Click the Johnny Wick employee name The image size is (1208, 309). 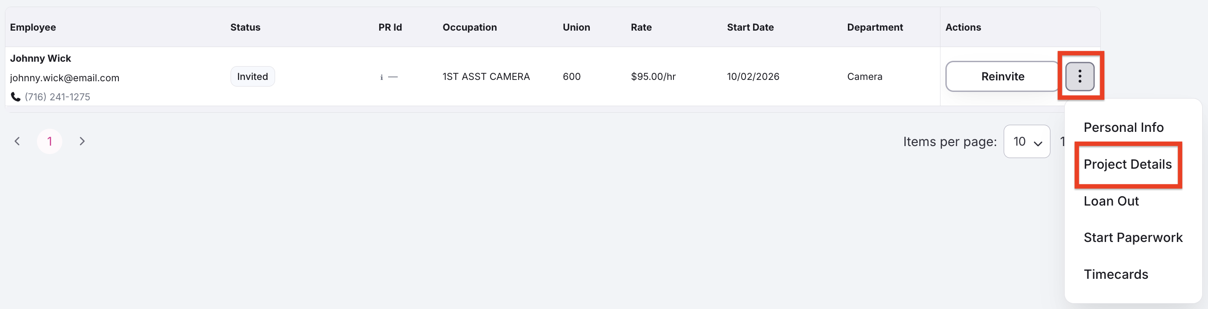coord(41,59)
